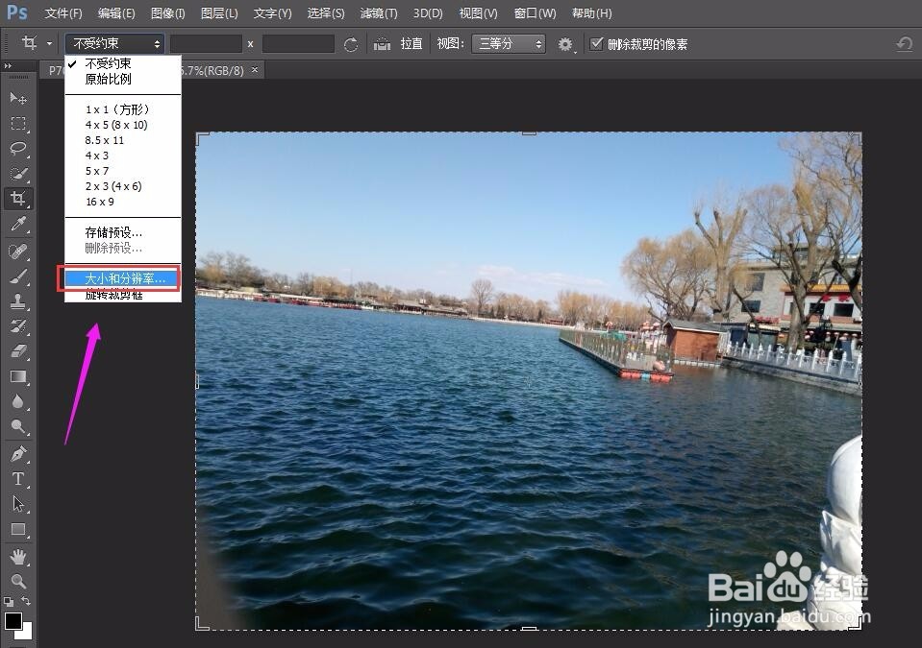
Task: Open the 文件(F) menu
Action: 63,12
